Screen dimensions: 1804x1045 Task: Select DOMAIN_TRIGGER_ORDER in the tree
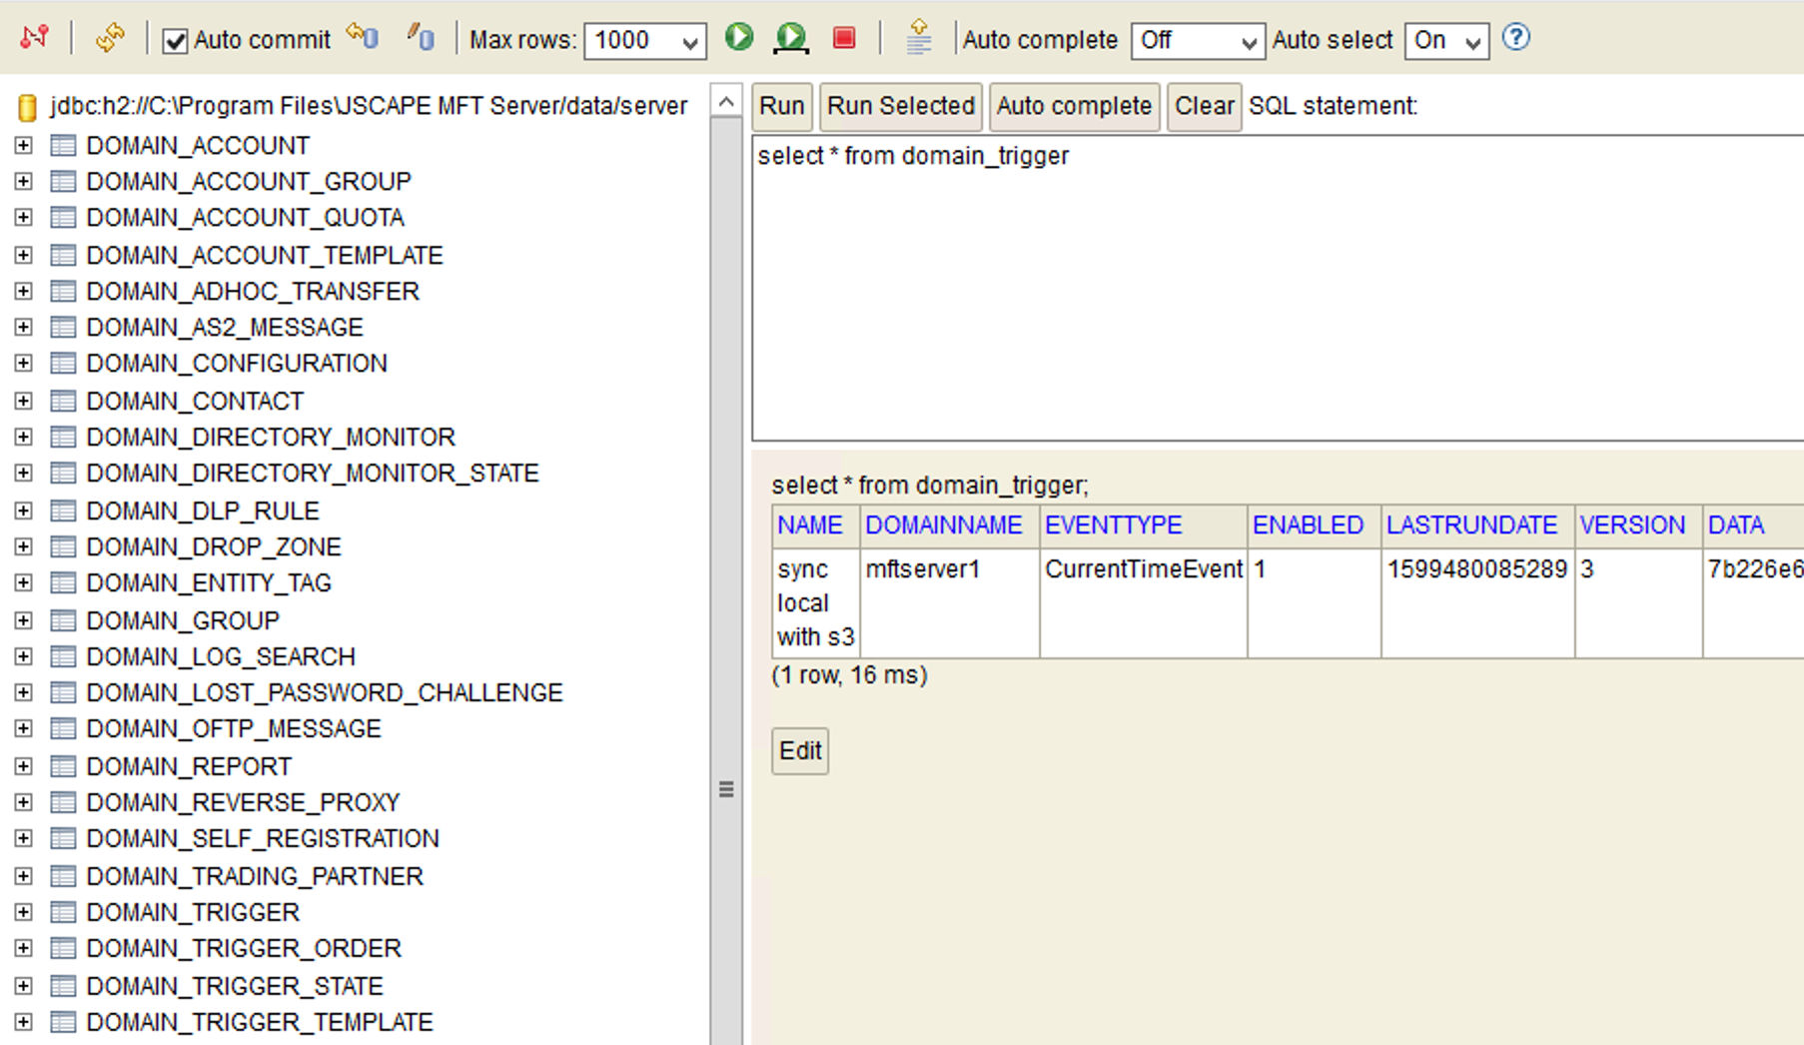[x=244, y=949]
